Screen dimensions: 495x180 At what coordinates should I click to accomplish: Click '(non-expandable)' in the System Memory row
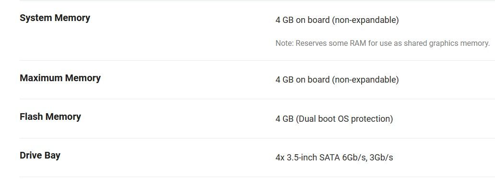click(365, 20)
